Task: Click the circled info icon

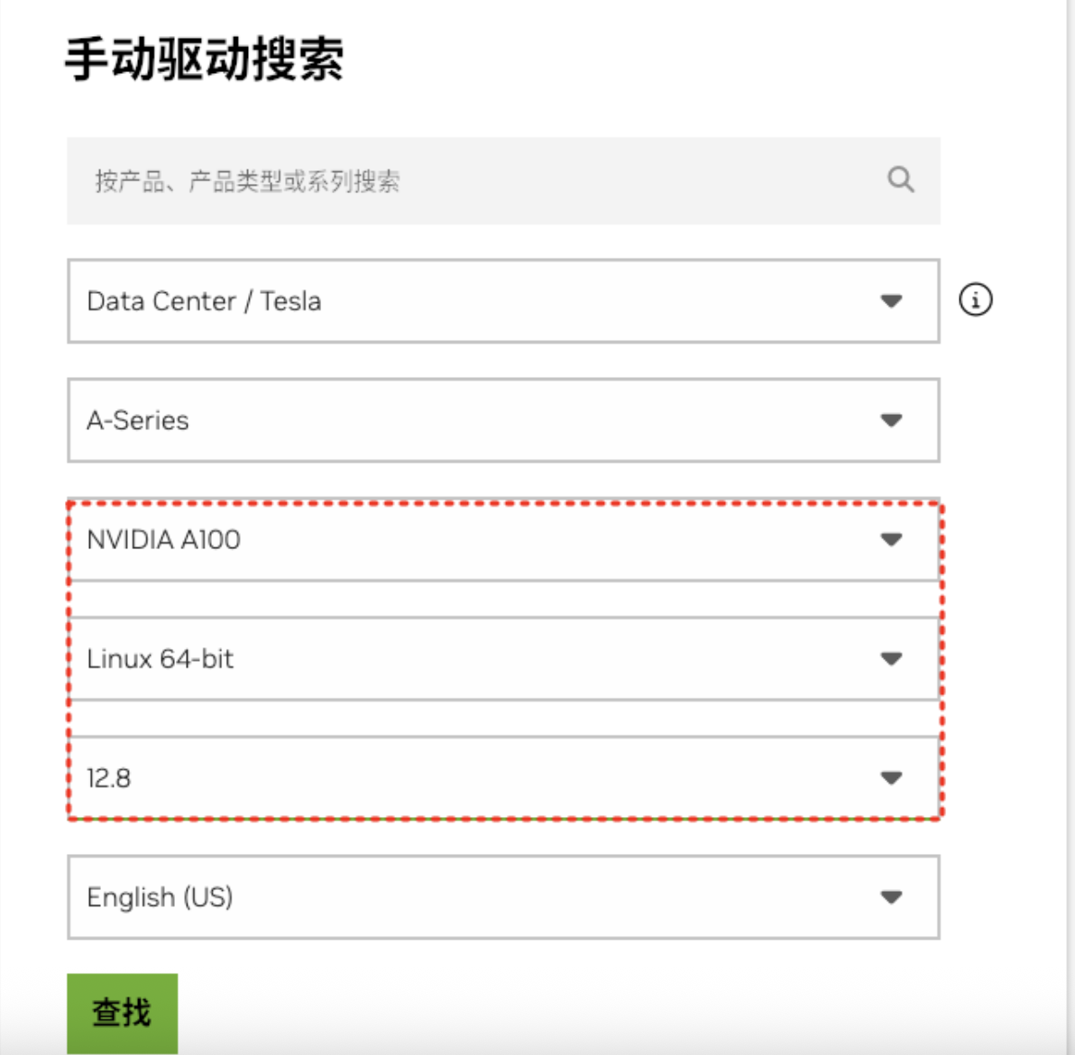Action: [975, 299]
